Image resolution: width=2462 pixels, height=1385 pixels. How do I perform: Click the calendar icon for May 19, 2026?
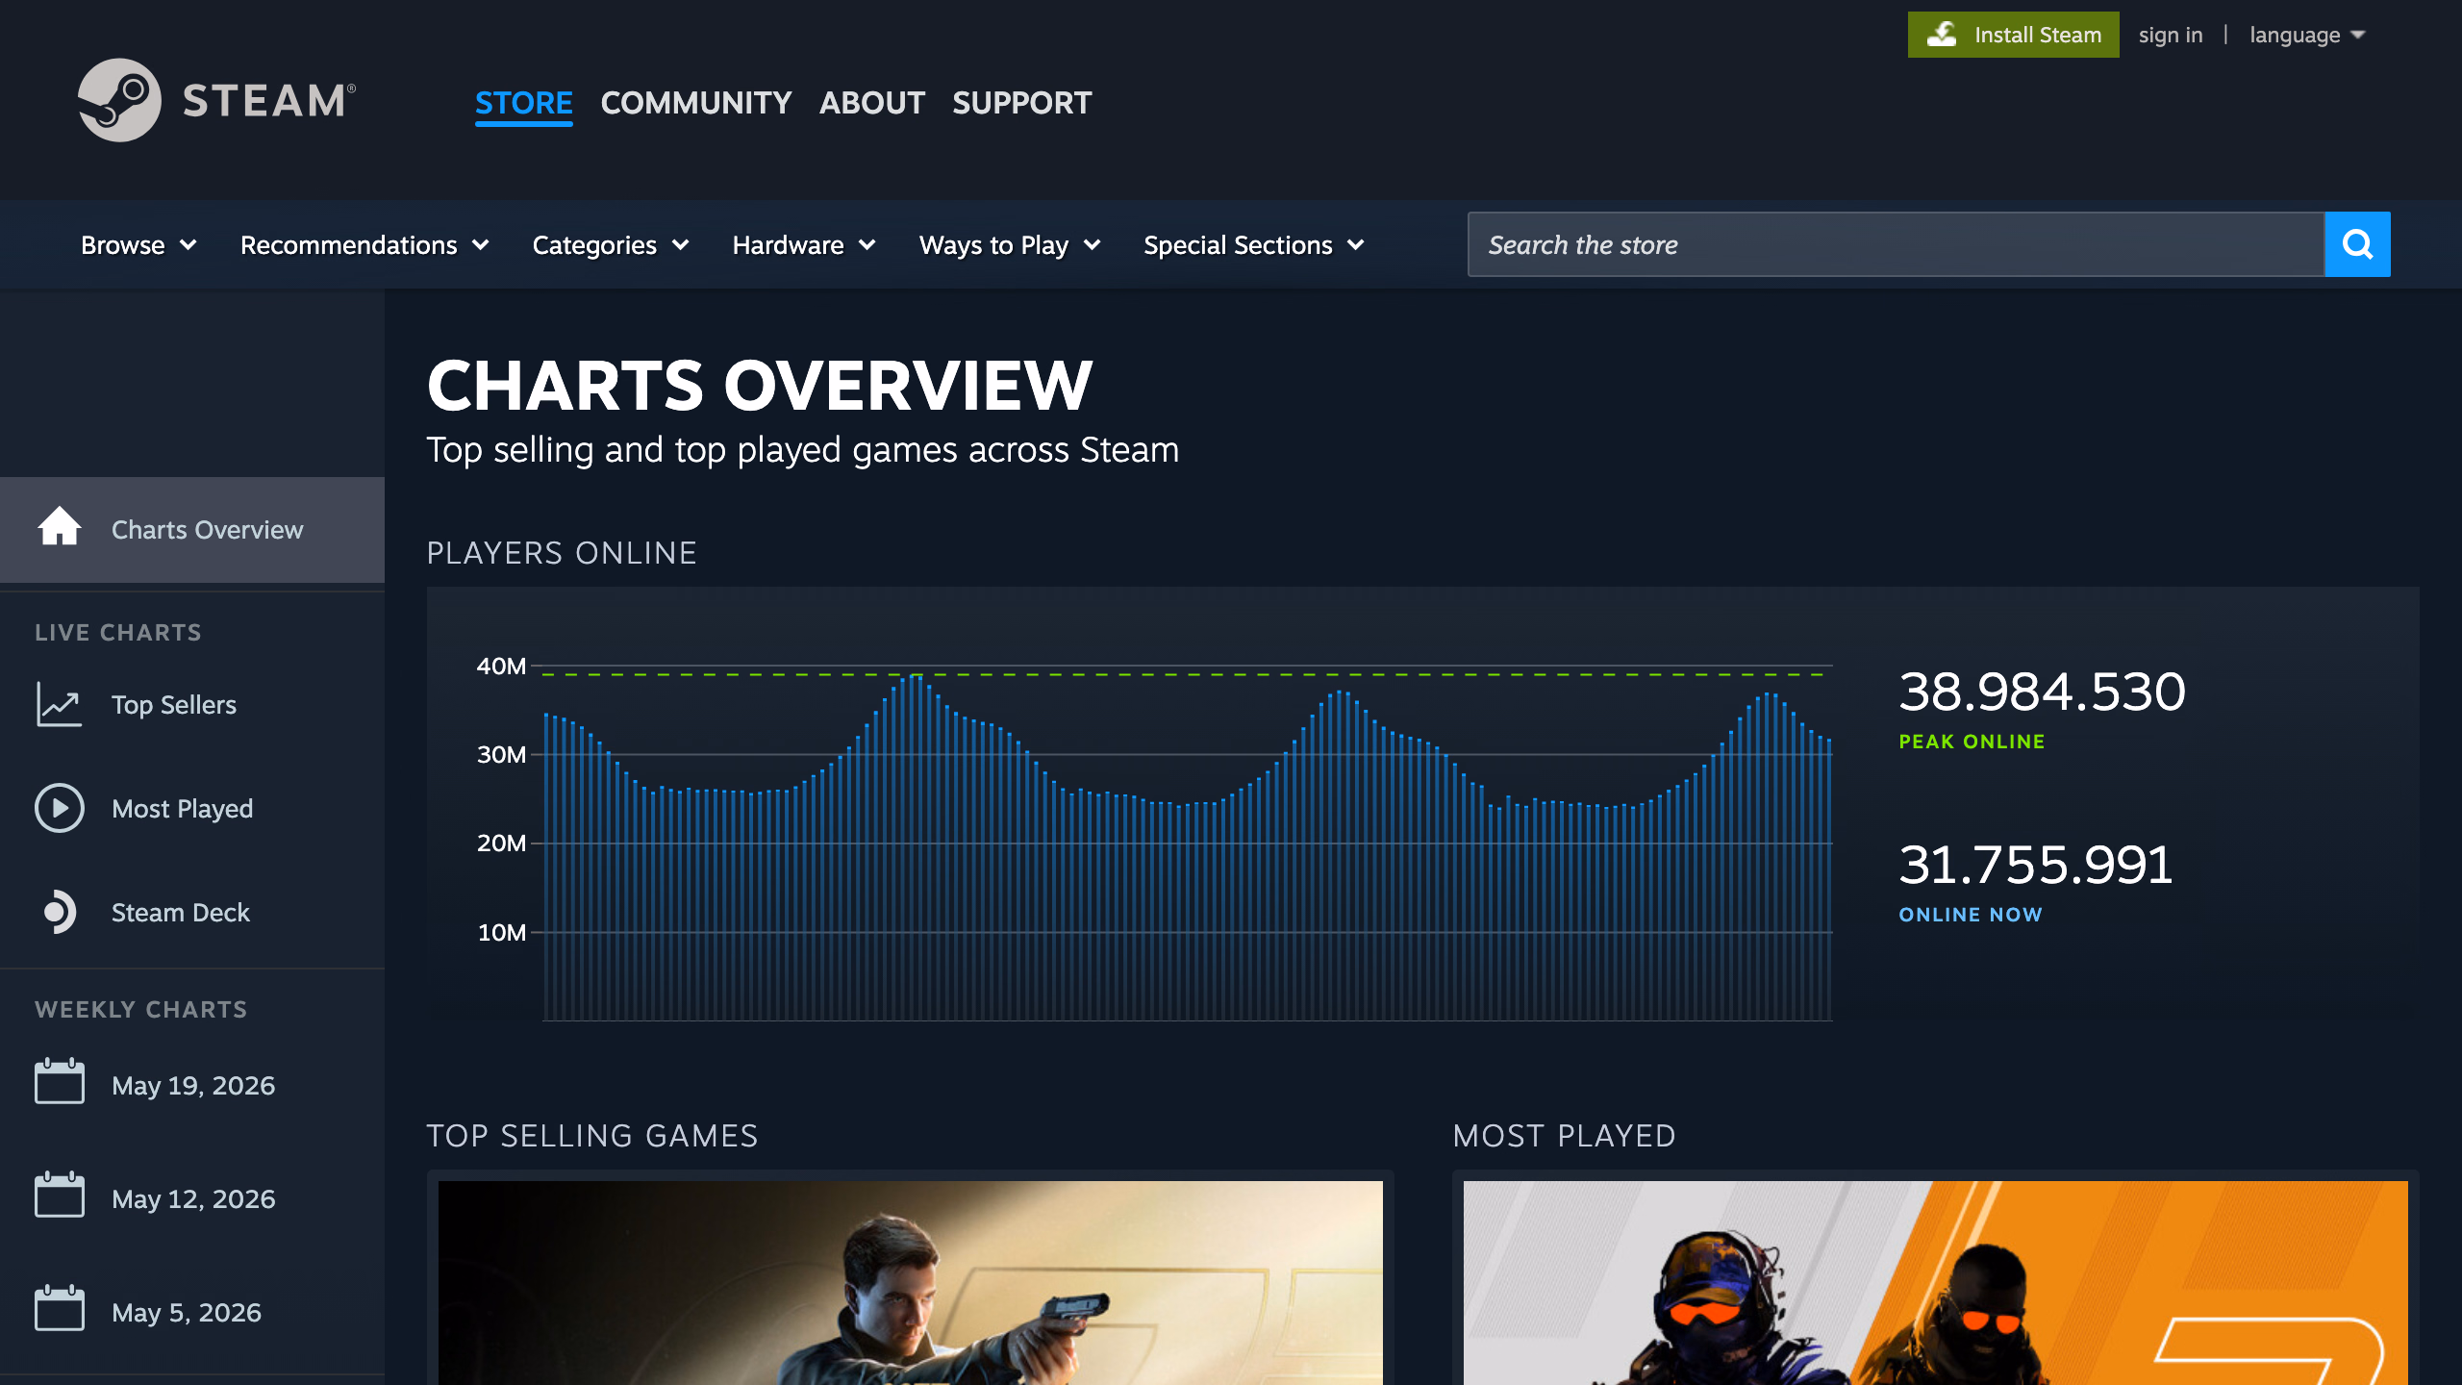coord(59,1082)
